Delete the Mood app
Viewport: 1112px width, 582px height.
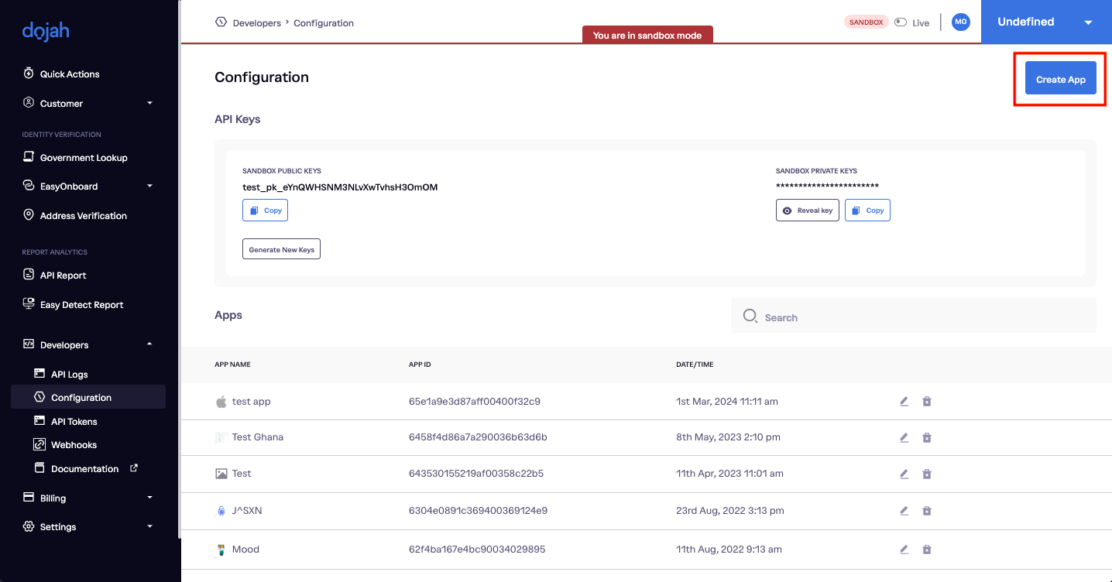click(x=927, y=549)
